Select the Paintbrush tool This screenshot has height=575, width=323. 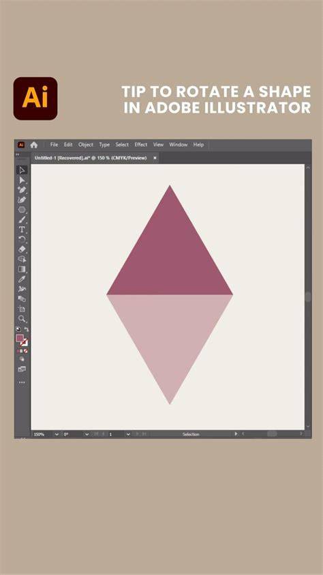click(22, 220)
